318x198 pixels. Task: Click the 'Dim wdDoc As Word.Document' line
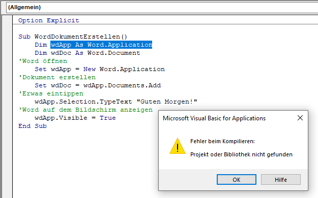(88, 53)
